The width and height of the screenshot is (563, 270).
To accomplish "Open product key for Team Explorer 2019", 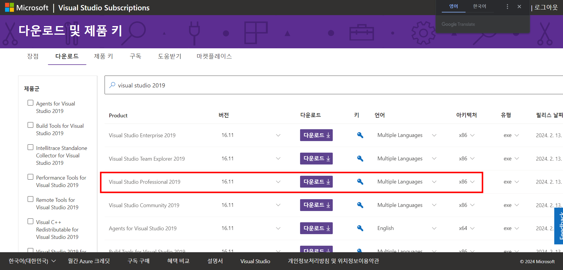I will [360, 159].
